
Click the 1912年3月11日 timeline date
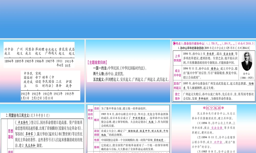click(x=48, y=96)
